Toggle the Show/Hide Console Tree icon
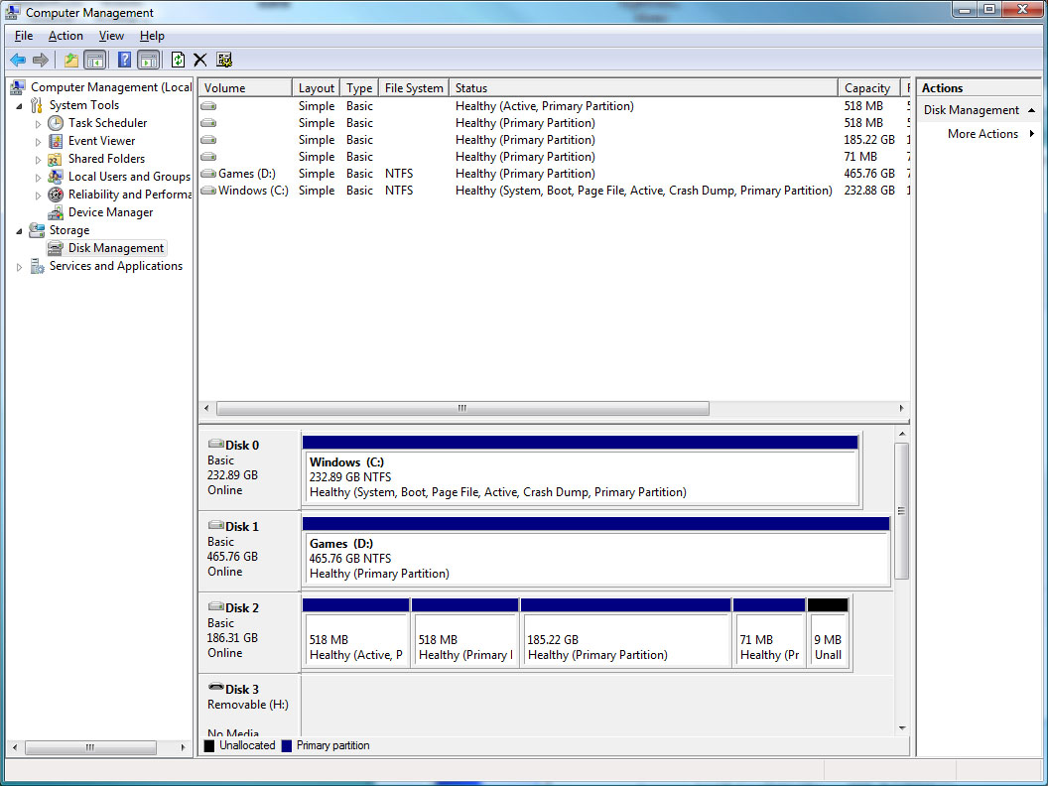 (95, 61)
